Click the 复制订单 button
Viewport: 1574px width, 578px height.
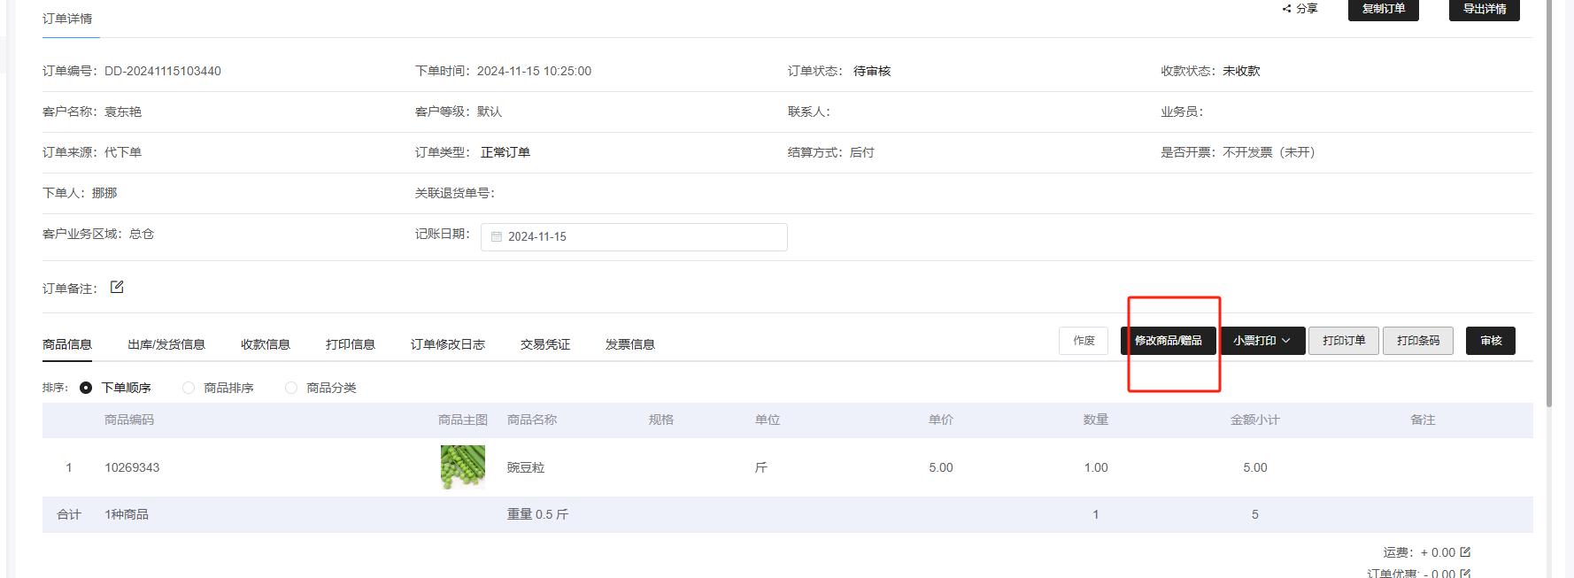[x=1383, y=9]
